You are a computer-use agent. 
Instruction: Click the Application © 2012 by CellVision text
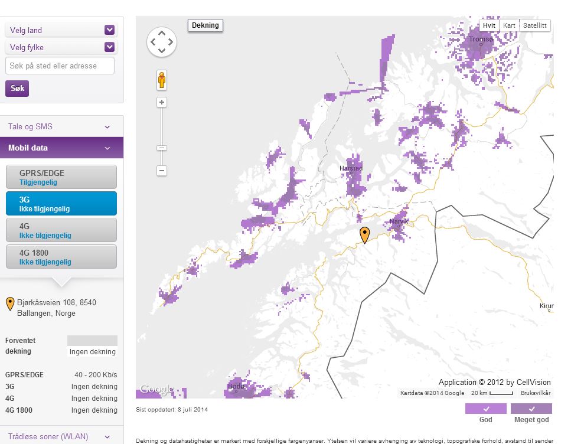click(x=495, y=382)
